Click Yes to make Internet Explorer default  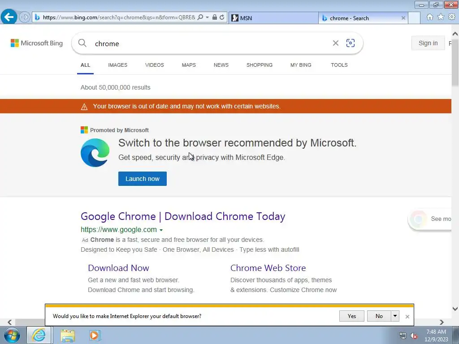tap(352, 316)
